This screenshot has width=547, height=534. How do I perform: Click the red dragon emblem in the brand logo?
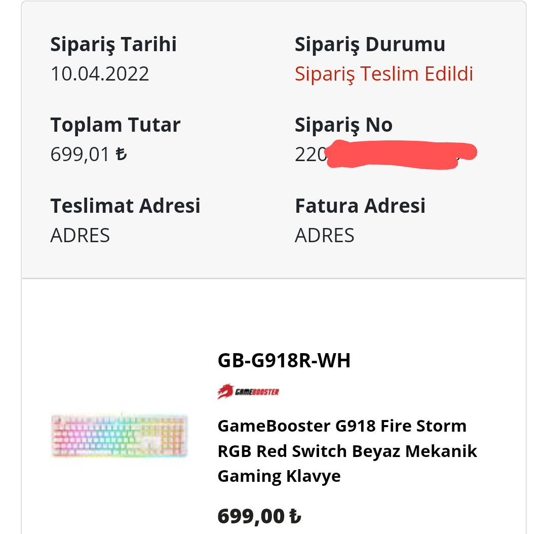click(225, 391)
